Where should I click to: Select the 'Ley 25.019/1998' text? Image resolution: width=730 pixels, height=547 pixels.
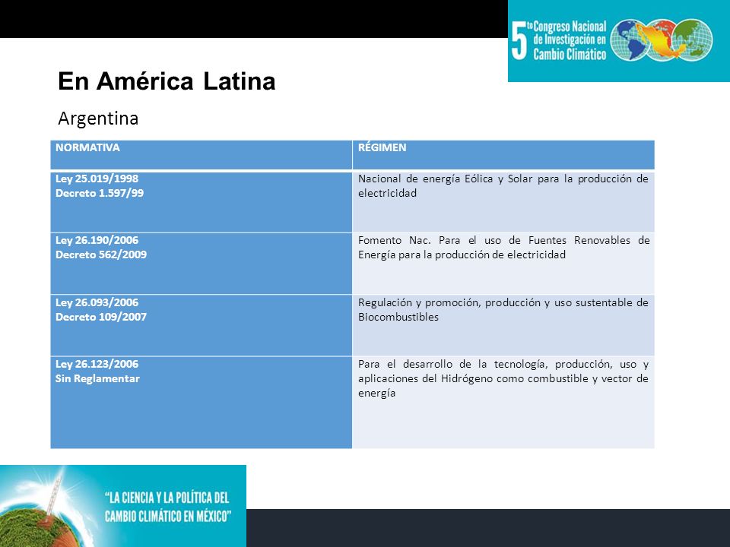click(x=97, y=179)
